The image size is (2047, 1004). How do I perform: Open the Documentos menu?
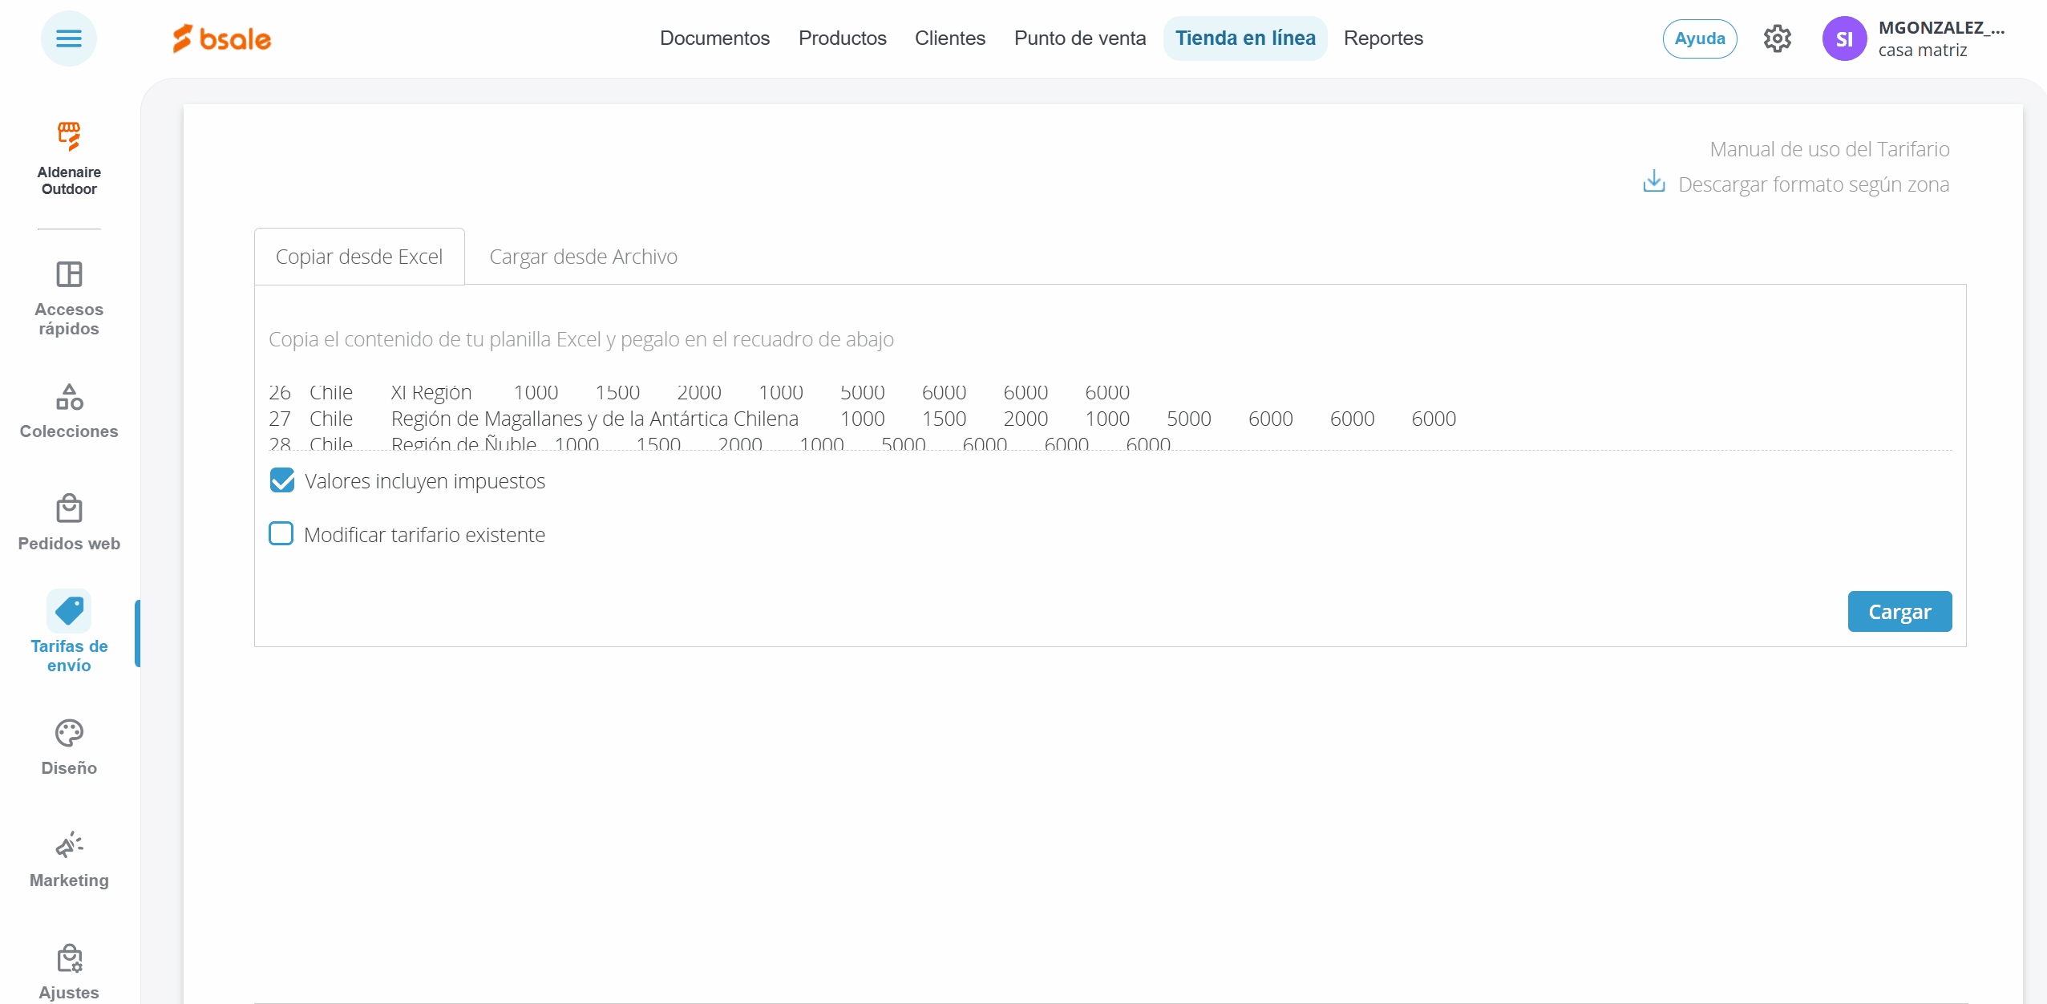pyautogui.click(x=714, y=38)
